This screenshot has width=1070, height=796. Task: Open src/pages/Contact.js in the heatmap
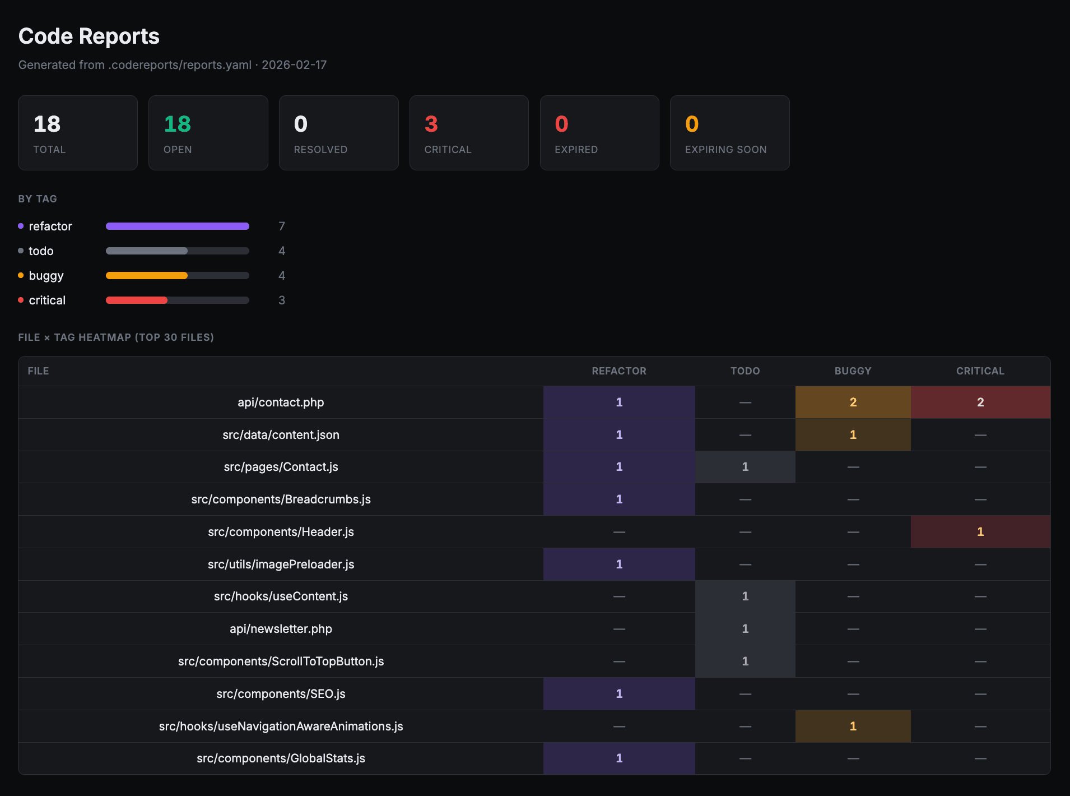pos(281,466)
